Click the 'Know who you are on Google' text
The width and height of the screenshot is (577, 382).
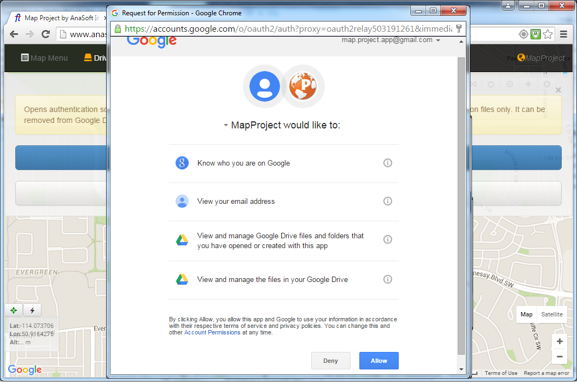[x=243, y=163]
